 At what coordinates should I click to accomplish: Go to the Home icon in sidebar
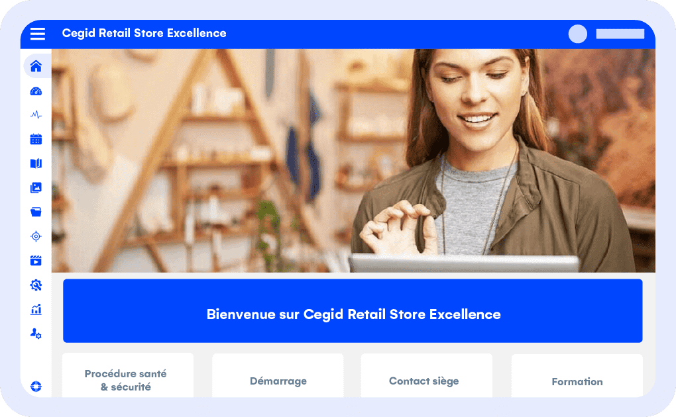pos(36,66)
